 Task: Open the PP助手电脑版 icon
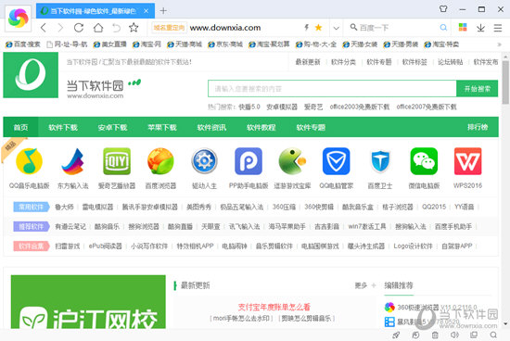pos(249,161)
